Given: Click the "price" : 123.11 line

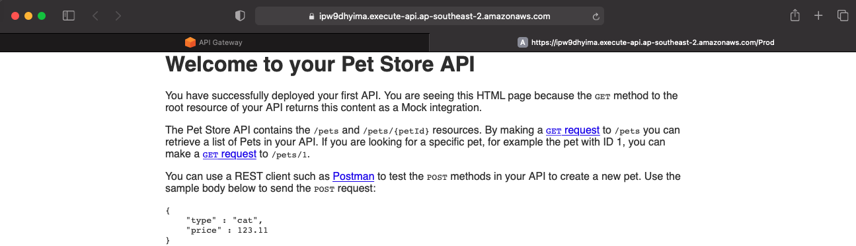Looking at the screenshot, I should click(227, 230).
